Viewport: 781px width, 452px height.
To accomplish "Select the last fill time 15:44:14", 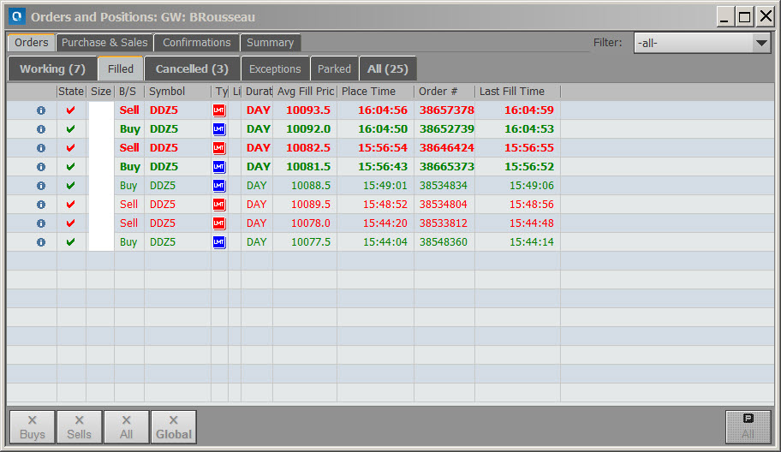I will [532, 242].
